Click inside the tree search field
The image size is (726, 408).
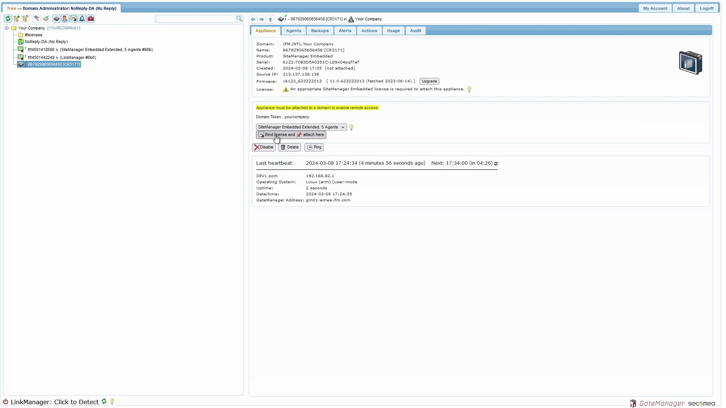196,19
